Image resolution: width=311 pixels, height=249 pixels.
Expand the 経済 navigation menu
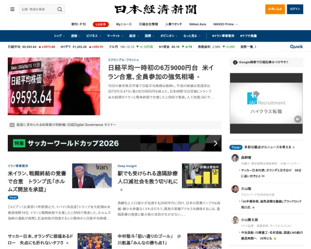click(x=134, y=36)
